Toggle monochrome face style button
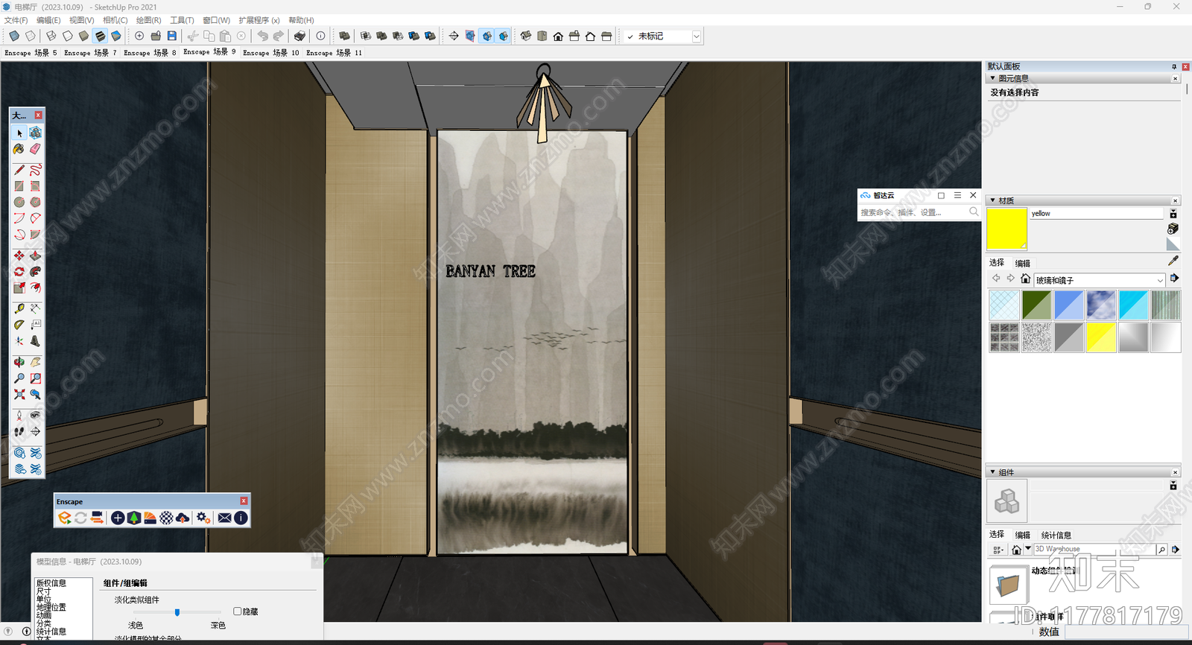1192x645 pixels. click(x=116, y=36)
